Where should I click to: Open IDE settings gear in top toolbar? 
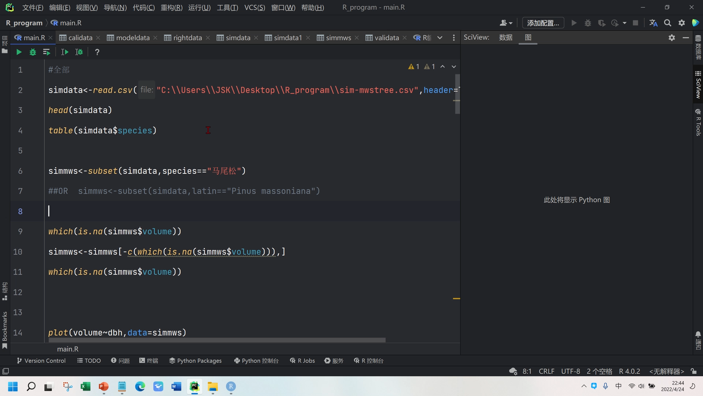[x=681, y=23]
